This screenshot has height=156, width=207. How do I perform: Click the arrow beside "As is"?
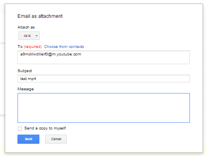(37, 36)
